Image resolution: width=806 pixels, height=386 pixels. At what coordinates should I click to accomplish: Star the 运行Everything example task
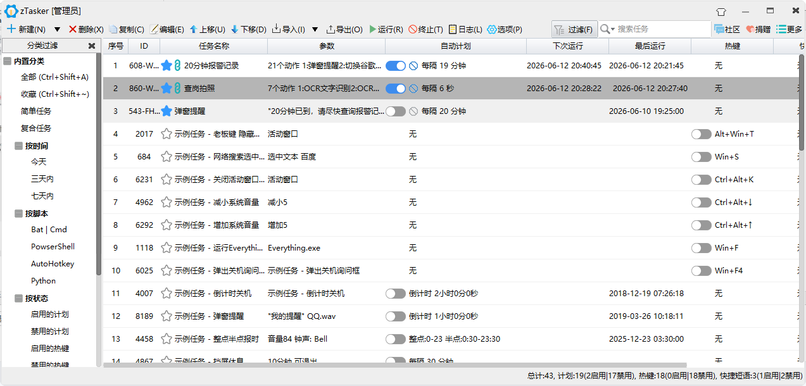[x=167, y=248]
